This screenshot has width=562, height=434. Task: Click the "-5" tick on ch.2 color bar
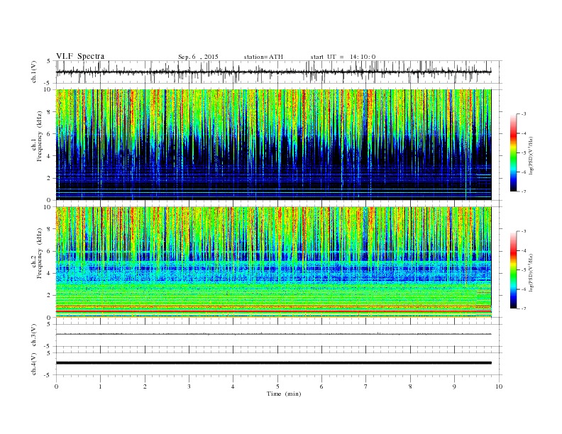(524, 270)
